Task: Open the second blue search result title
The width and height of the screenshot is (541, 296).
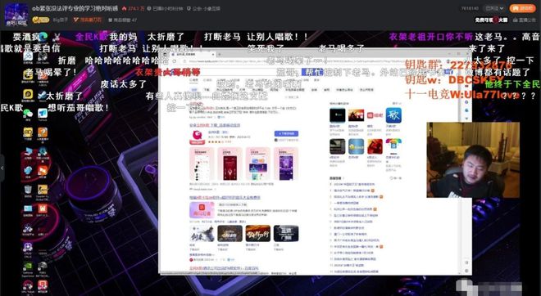Action: (225, 198)
